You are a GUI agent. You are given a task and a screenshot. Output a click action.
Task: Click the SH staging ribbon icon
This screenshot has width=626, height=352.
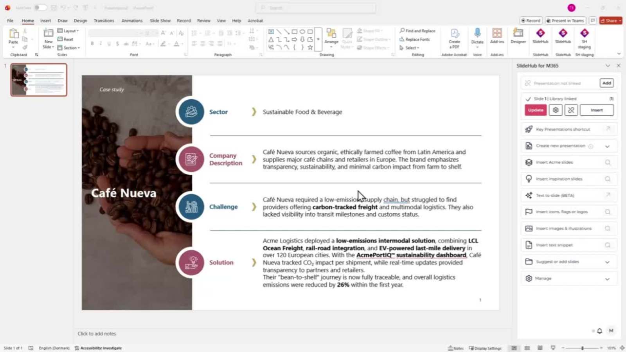coord(584,38)
